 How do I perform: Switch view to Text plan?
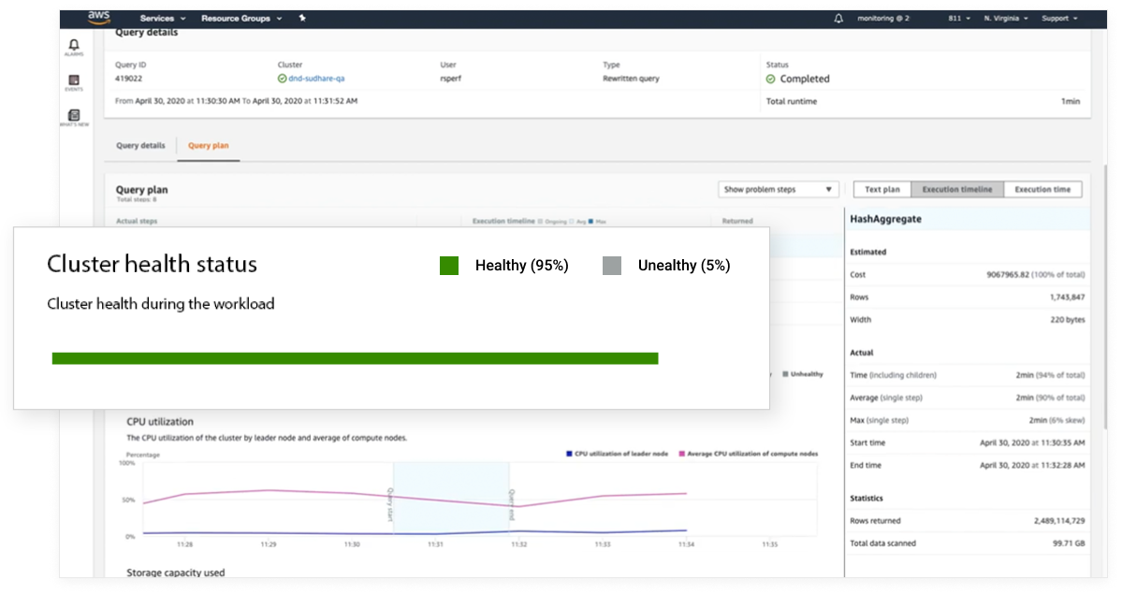tap(882, 190)
